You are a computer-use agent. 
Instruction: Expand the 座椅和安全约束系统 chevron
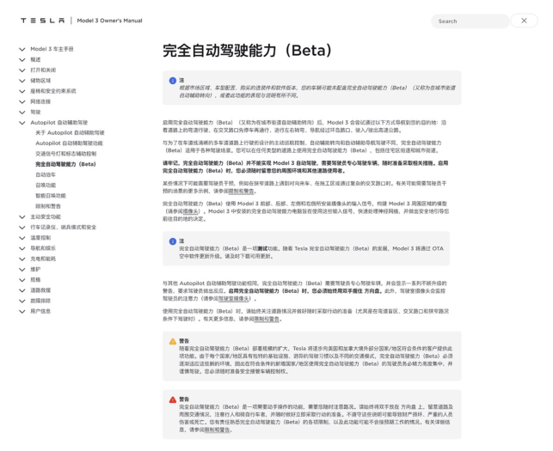pos(22,91)
